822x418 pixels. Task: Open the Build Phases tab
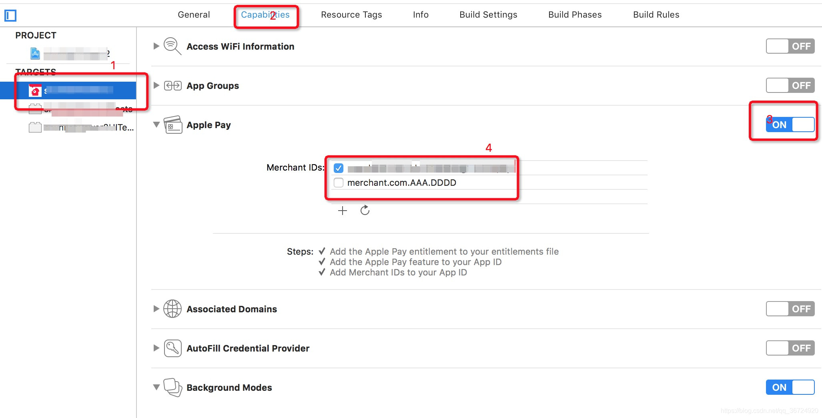tap(575, 15)
